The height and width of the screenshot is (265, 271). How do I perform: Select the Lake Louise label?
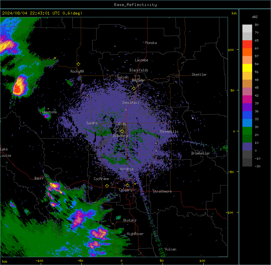pos(6,152)
